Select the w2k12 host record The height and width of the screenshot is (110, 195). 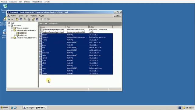tap(76, 58)
